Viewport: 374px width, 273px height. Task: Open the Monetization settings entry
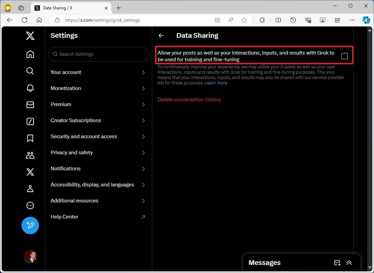[98, 88]
